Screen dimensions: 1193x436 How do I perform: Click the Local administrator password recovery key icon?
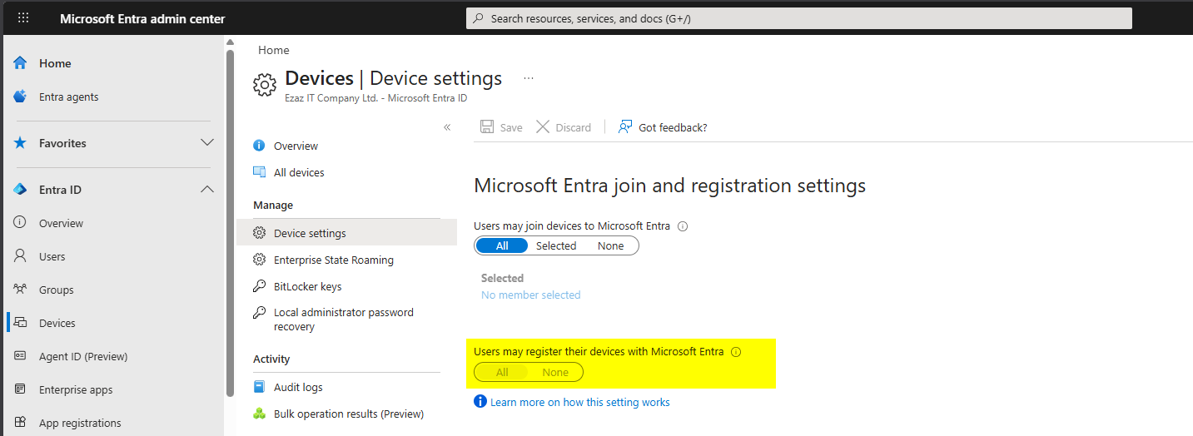tap(259, 313)
